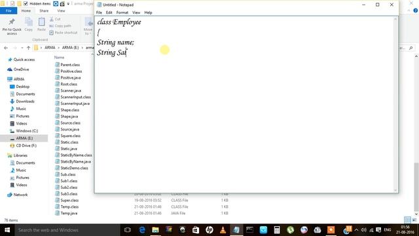
Task: Launch VLC media player from the taskbar
Action: (223, 230)
